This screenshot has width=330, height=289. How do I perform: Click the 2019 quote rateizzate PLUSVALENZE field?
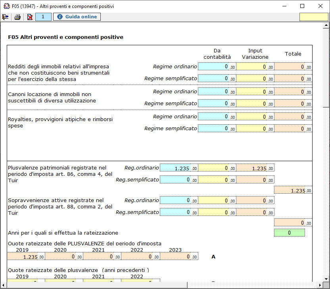click(26, 256)
